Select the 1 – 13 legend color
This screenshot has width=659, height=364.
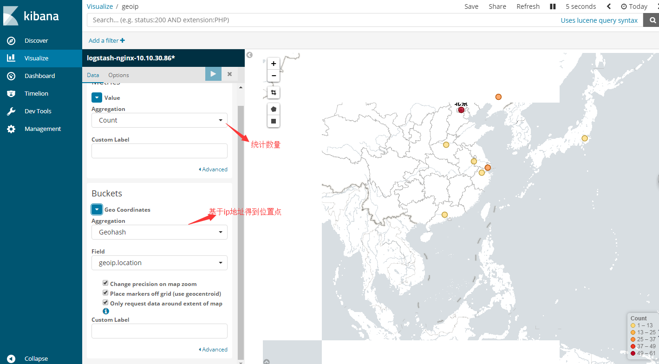click(x=633, y=325)
